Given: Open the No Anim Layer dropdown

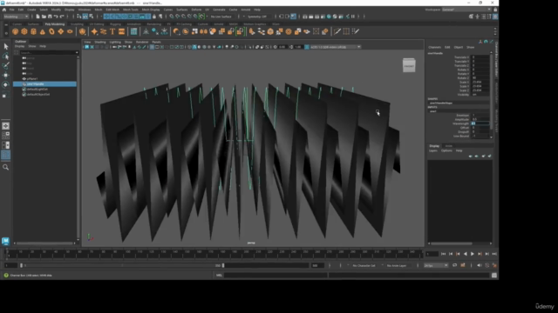Looking at the screenshot, I should tap(397, 265).
